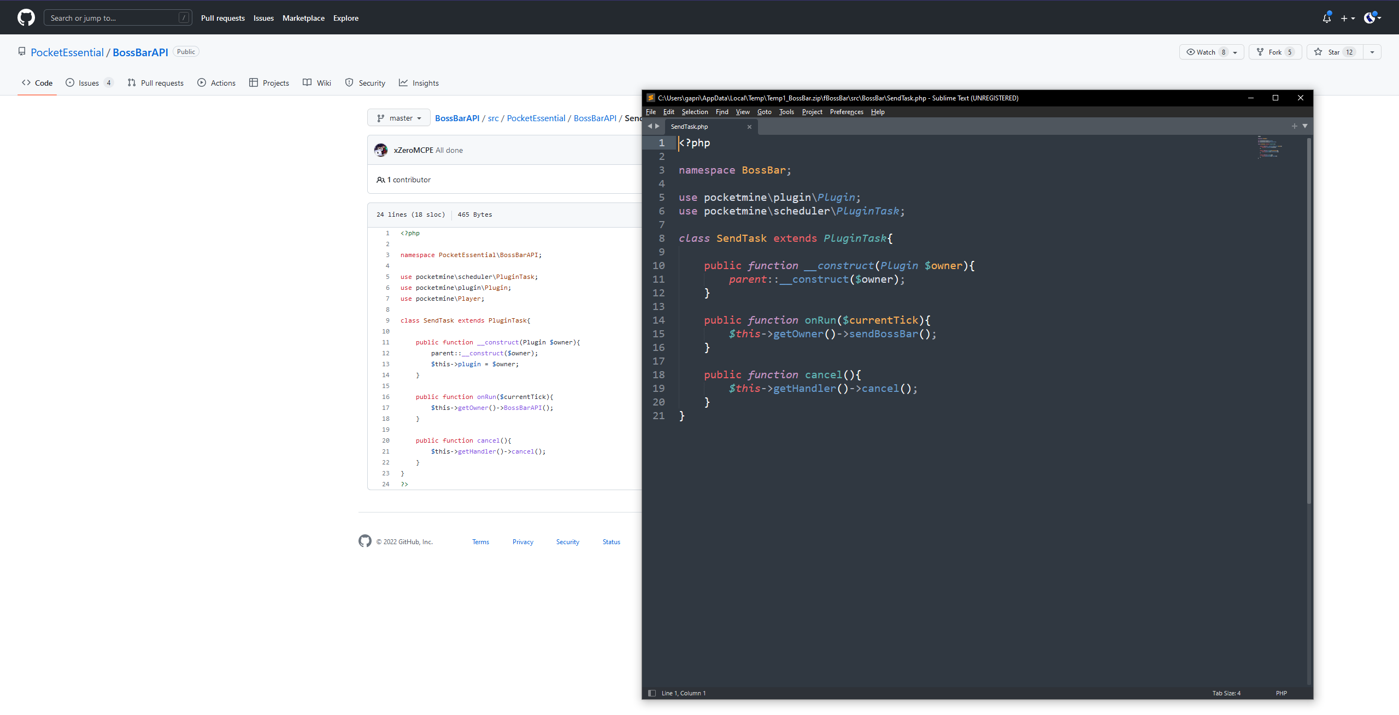Add a new tab with plus icon in Sublime
The image size is (1399, 715).
pos(1294,126)
